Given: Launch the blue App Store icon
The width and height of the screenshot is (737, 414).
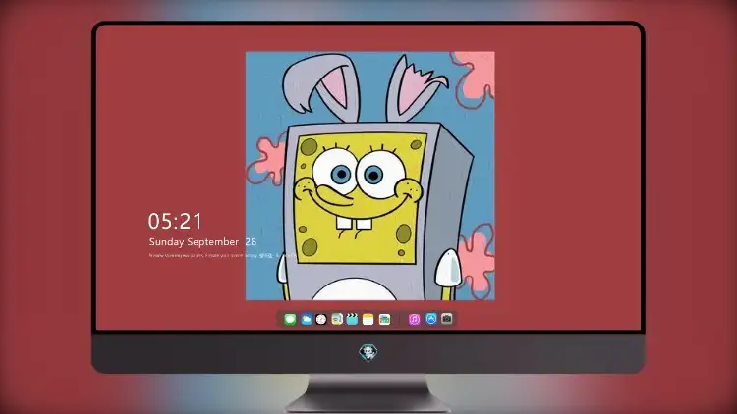Looking at the screenshot, I should (431, 319).
